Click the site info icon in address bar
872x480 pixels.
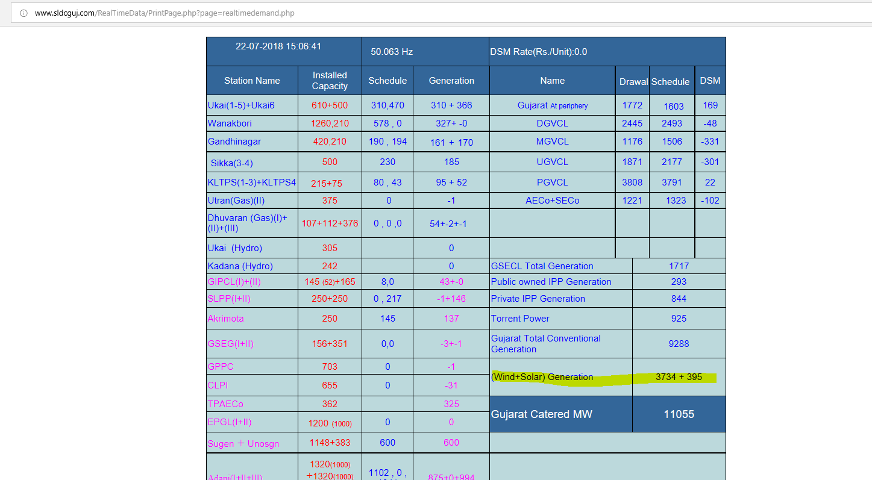[x=24, y=13]
